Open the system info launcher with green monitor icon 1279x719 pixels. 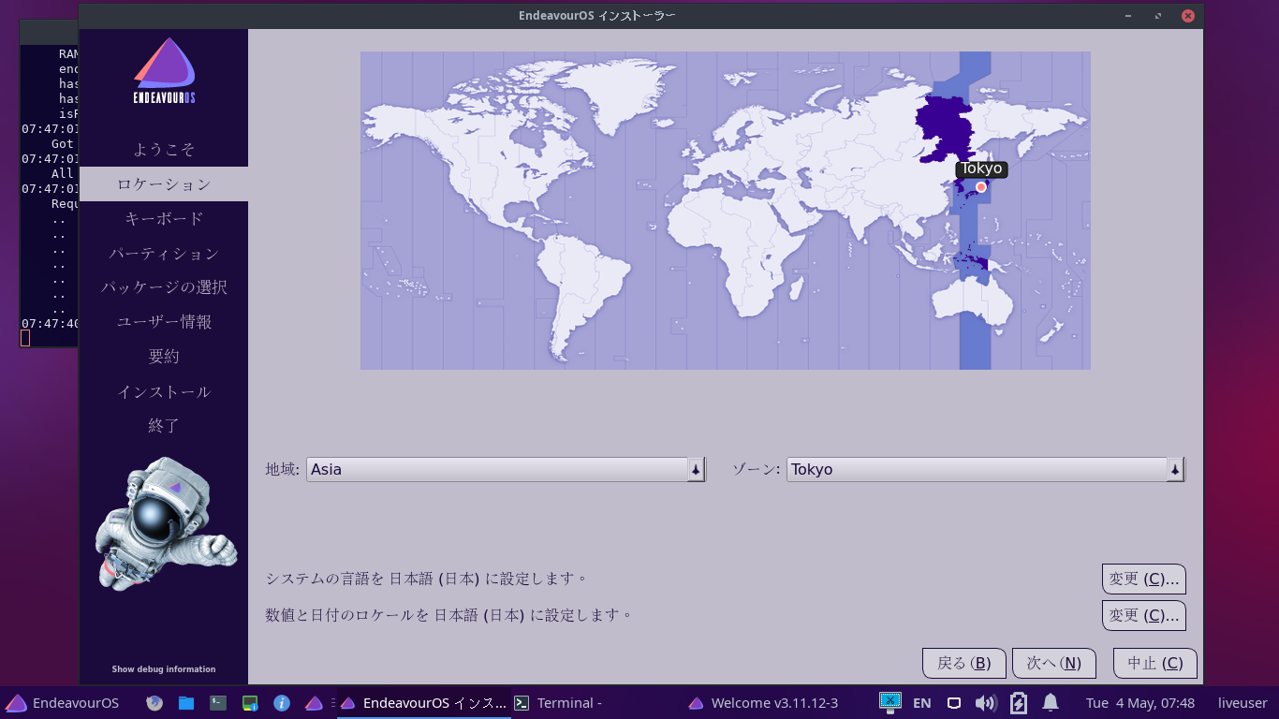click(x=250, y=703)
